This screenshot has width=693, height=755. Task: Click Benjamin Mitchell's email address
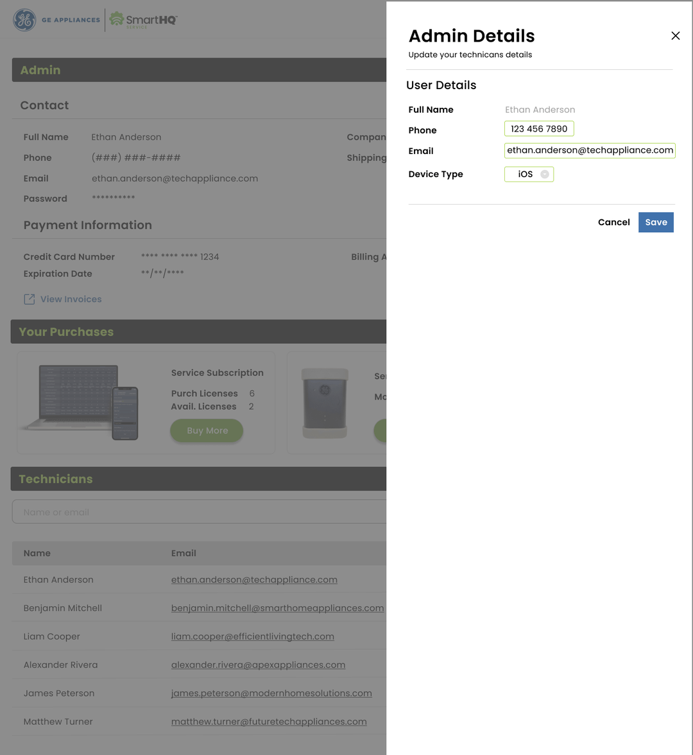(x=277, y=607)
